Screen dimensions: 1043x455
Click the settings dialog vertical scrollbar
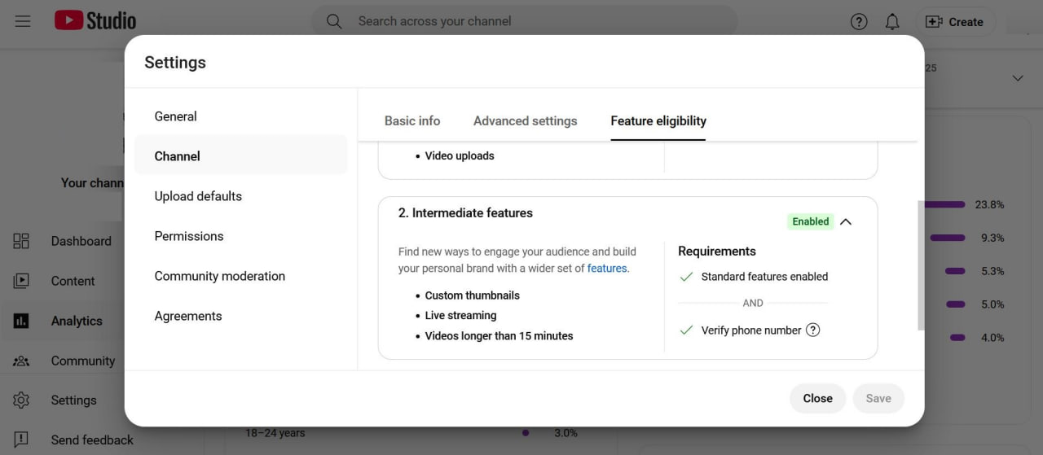(x=921, y=265)
